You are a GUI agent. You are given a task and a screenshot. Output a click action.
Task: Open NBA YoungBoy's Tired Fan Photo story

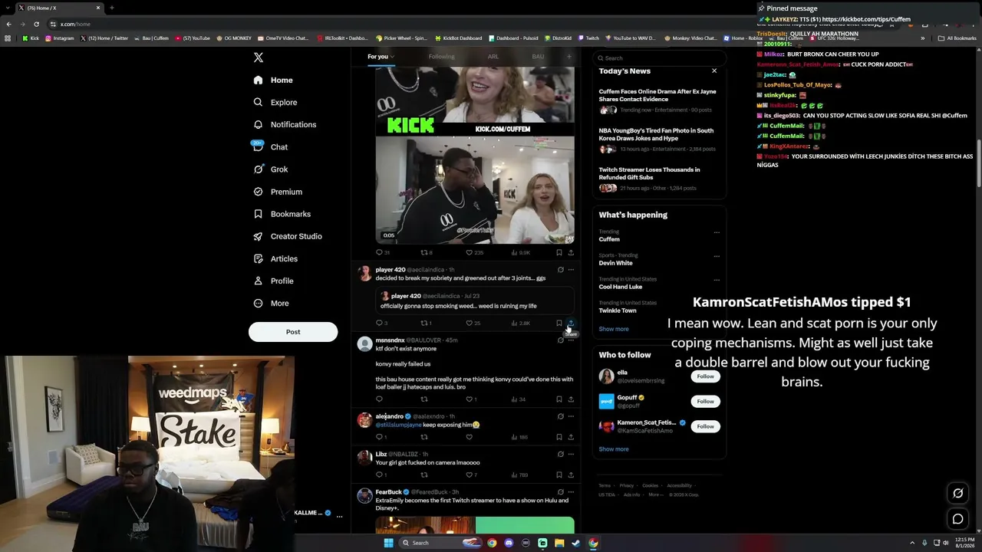coord(658,140)
